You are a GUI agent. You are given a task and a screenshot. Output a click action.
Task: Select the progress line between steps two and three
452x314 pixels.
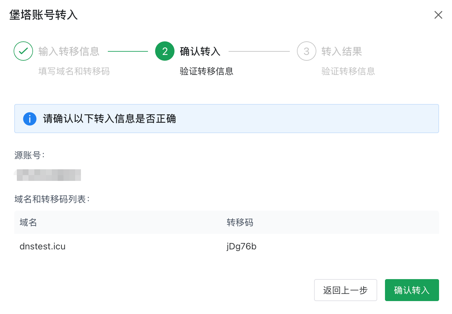pyautogui.click(x=259, y=51)
